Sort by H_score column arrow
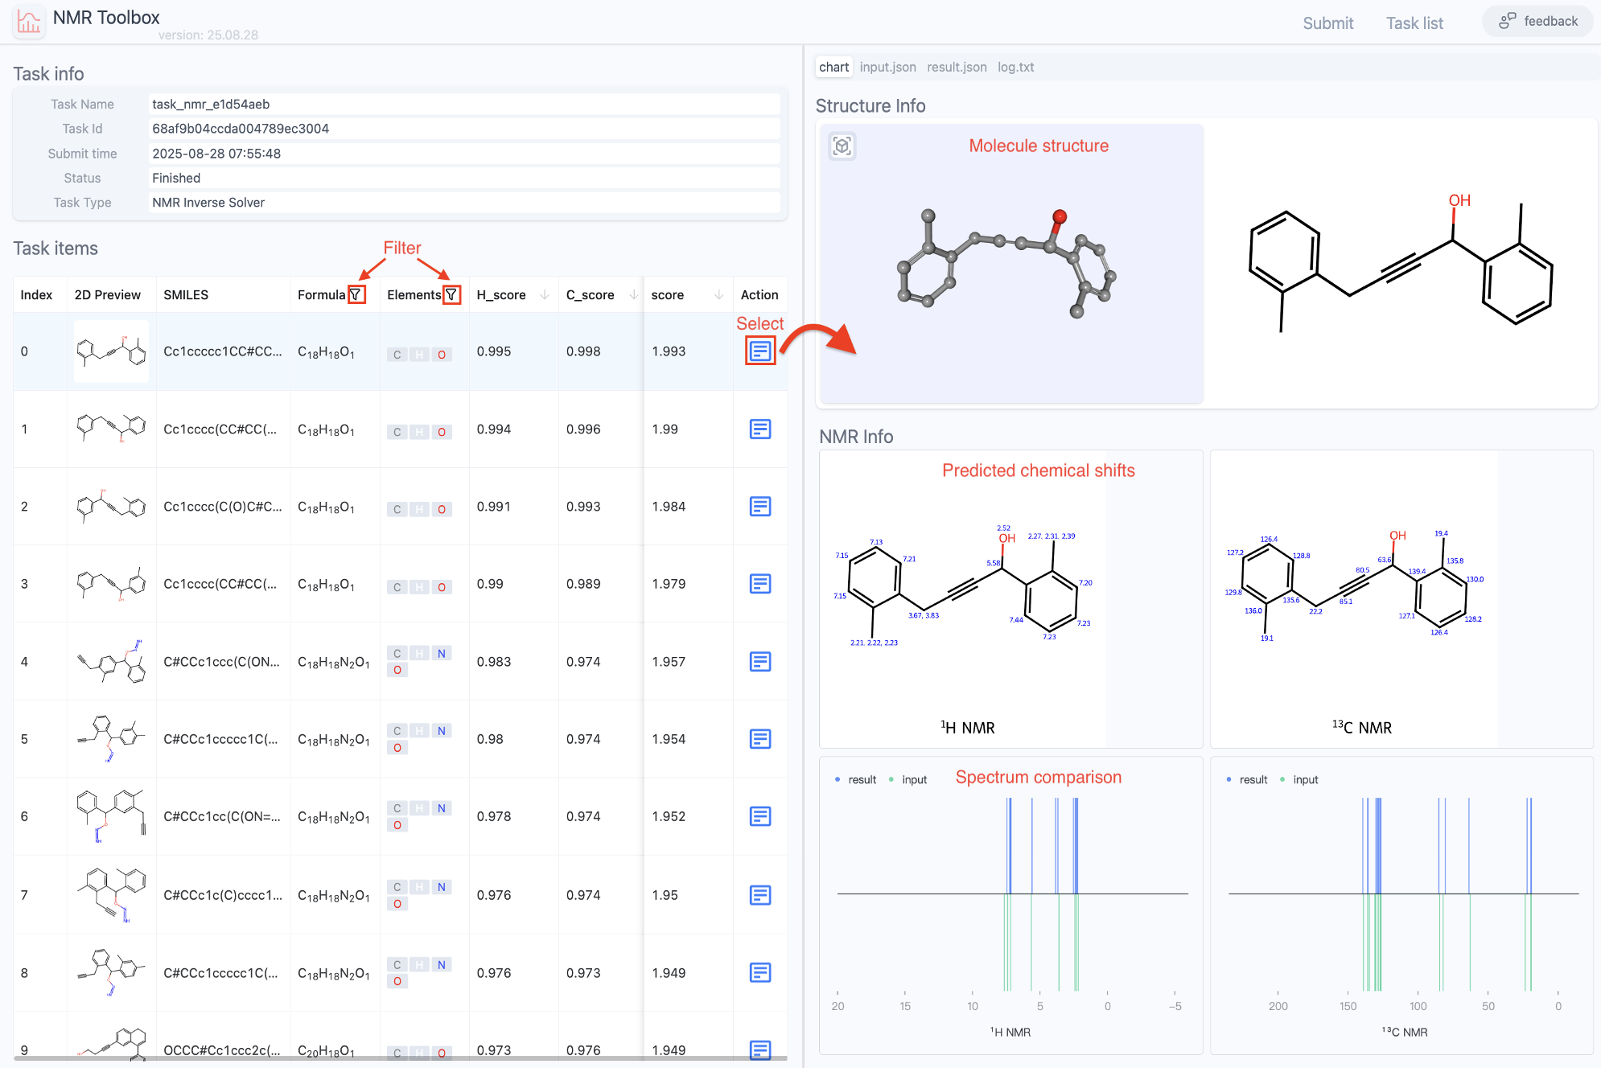Viewport: 1601px width, 1068px height. coord(545,295)
